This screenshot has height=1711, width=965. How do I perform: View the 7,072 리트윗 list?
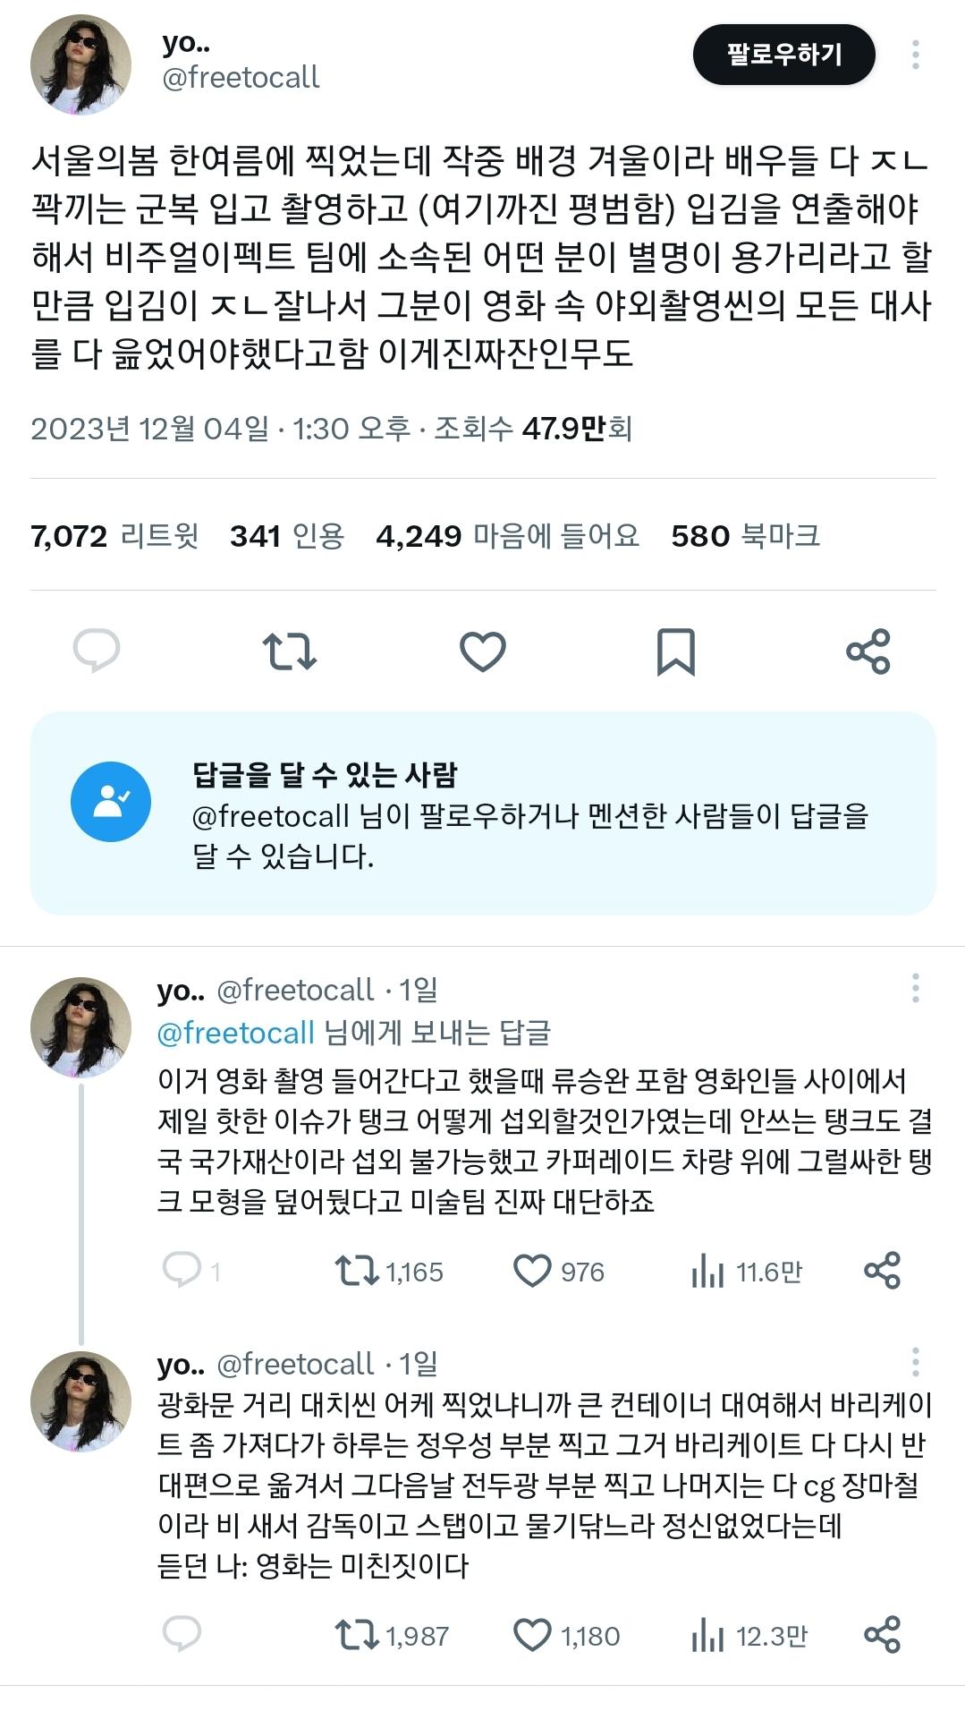(x=114, y=536)
